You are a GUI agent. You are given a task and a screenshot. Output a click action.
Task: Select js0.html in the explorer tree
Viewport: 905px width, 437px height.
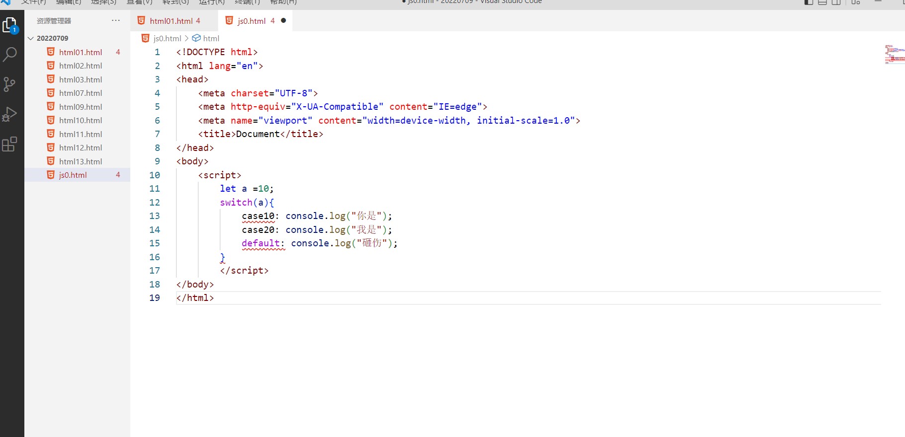pyautogui.click(x=78, y=175)
